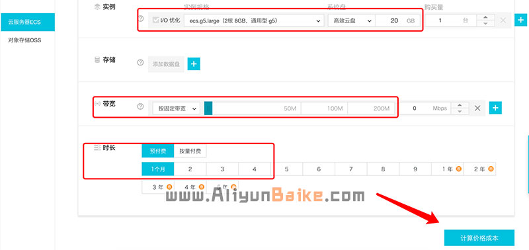The height and width of the screenshot is (250, 529).
Task: Click the 添加数据盘 button
Action: (166, 64)
